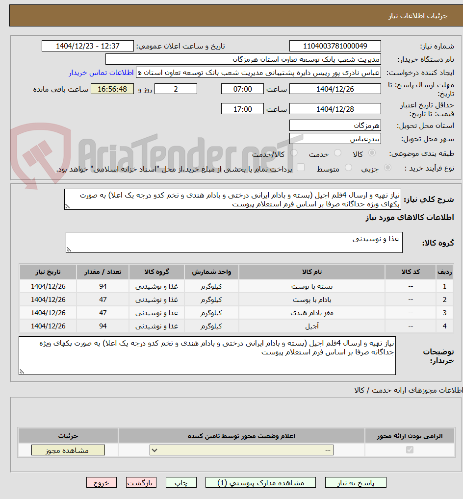
Task: Click the مشاهده مجوز button
Action: click(68, 450)
